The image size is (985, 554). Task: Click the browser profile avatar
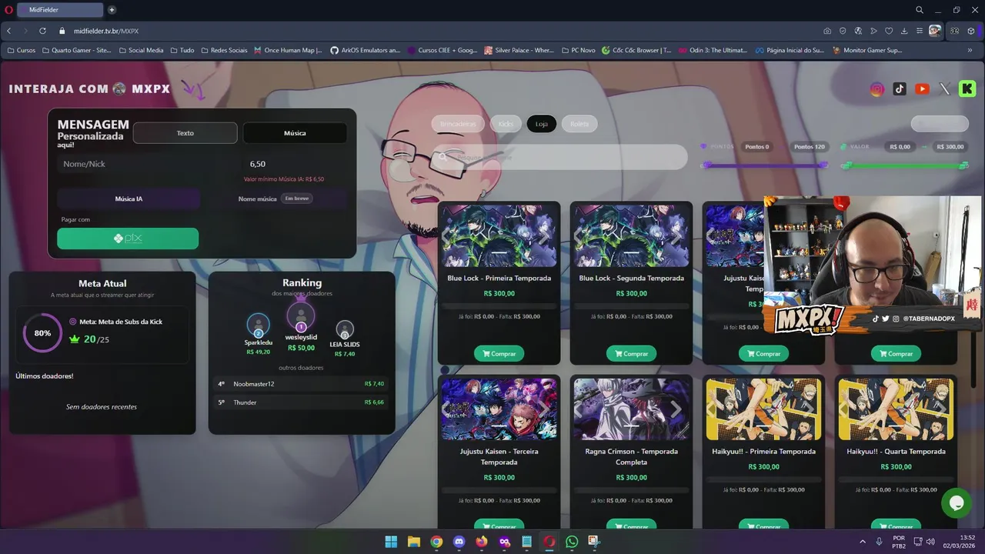point(935,31)
